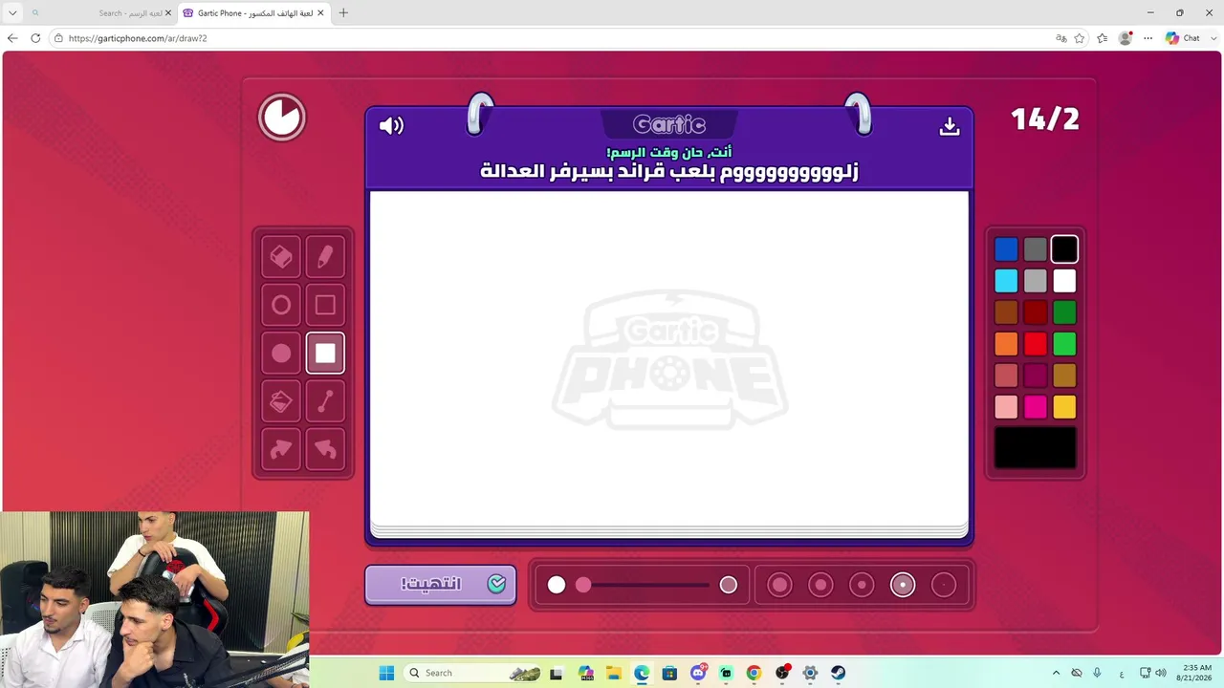Open a new browser tab
This screenshot has height=688, width=1224.
click(343, 13)
